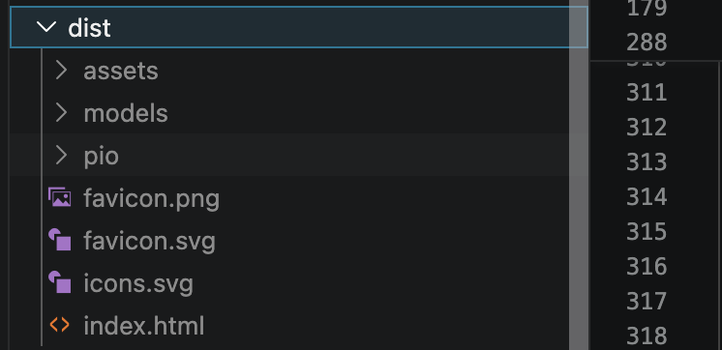
Task: Expand the pio folder arrow
Action: pos(61,156)
